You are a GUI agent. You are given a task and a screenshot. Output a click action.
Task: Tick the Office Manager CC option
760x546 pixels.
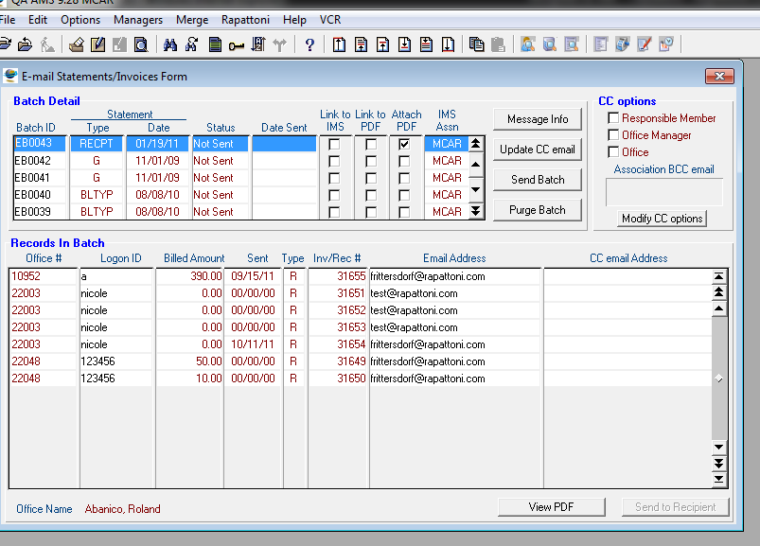click(x=613, y=135)
